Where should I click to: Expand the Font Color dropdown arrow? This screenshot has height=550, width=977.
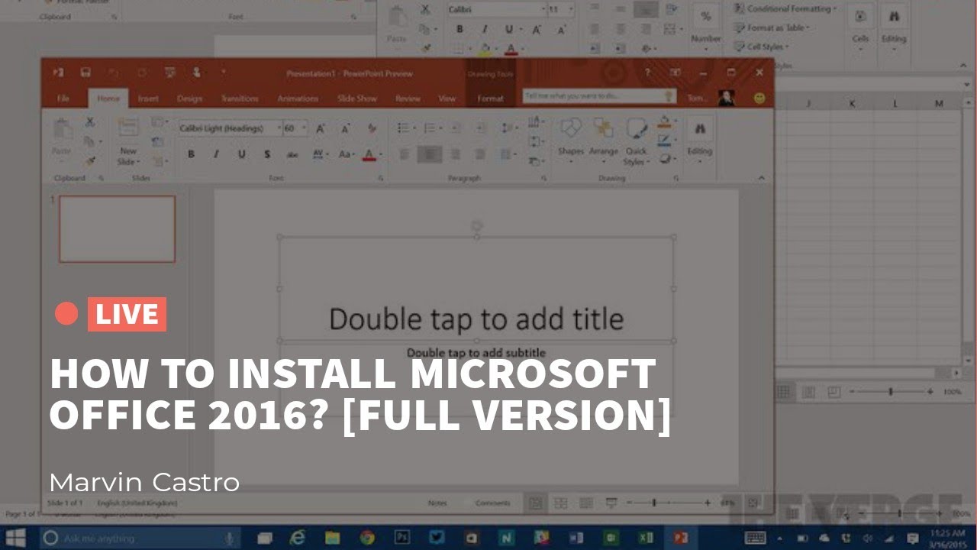pos(380,154)
